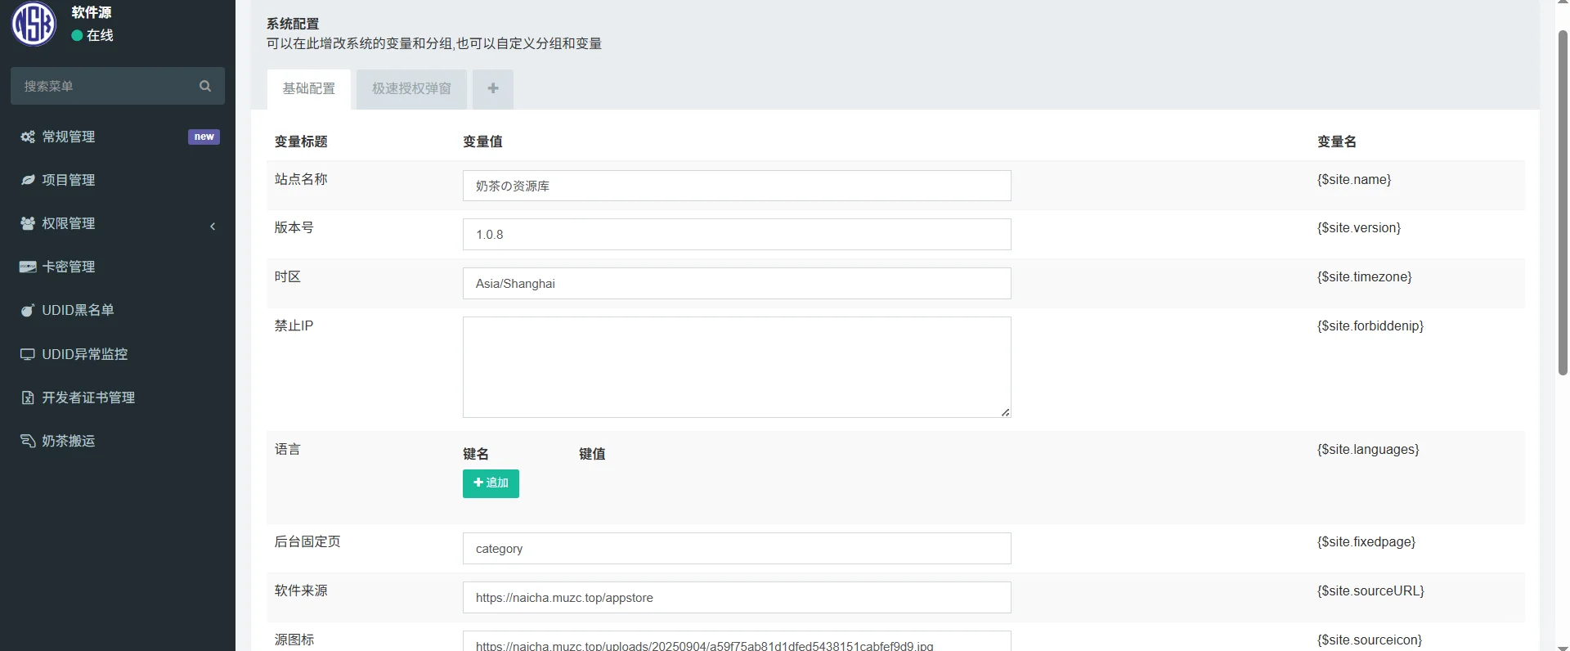Focus the 源图标 URL input
This screenshot has height=651, width=1570.
click(737, 642)
